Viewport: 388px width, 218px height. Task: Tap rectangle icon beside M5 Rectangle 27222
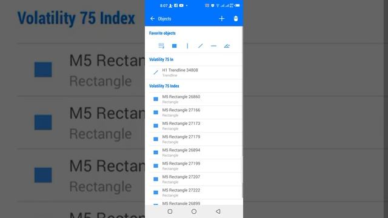coord(156,193)
